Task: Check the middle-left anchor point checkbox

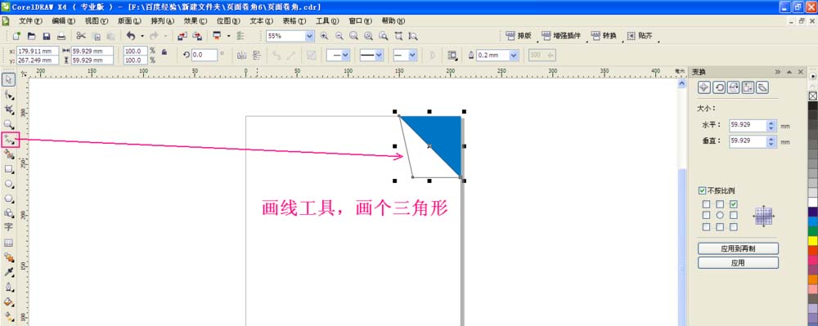Action: (707, 215)
